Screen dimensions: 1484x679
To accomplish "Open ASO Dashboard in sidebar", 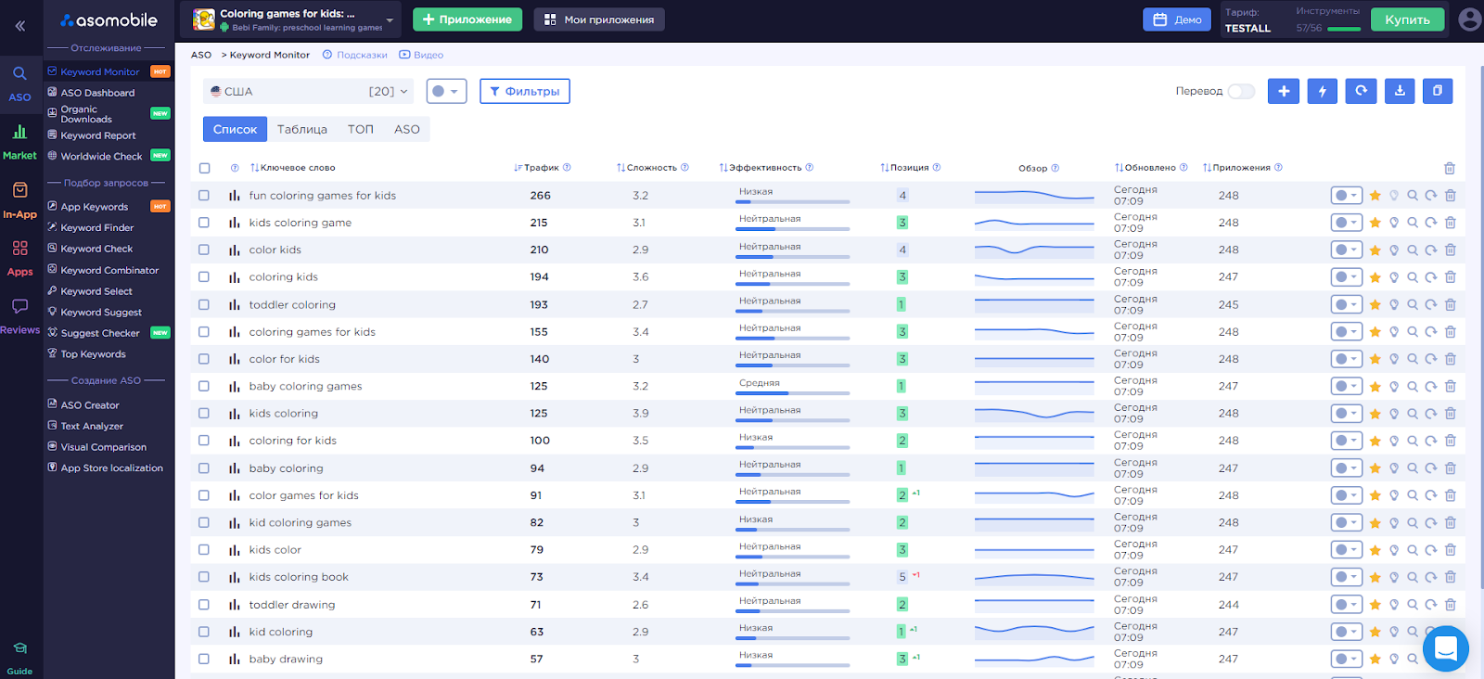I will [97, 93].
